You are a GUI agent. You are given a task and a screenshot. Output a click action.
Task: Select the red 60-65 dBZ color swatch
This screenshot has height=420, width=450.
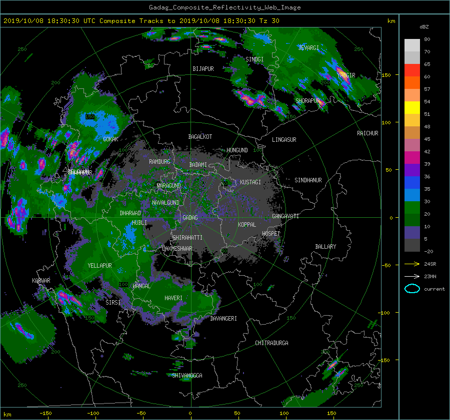(x=412, y=70)
